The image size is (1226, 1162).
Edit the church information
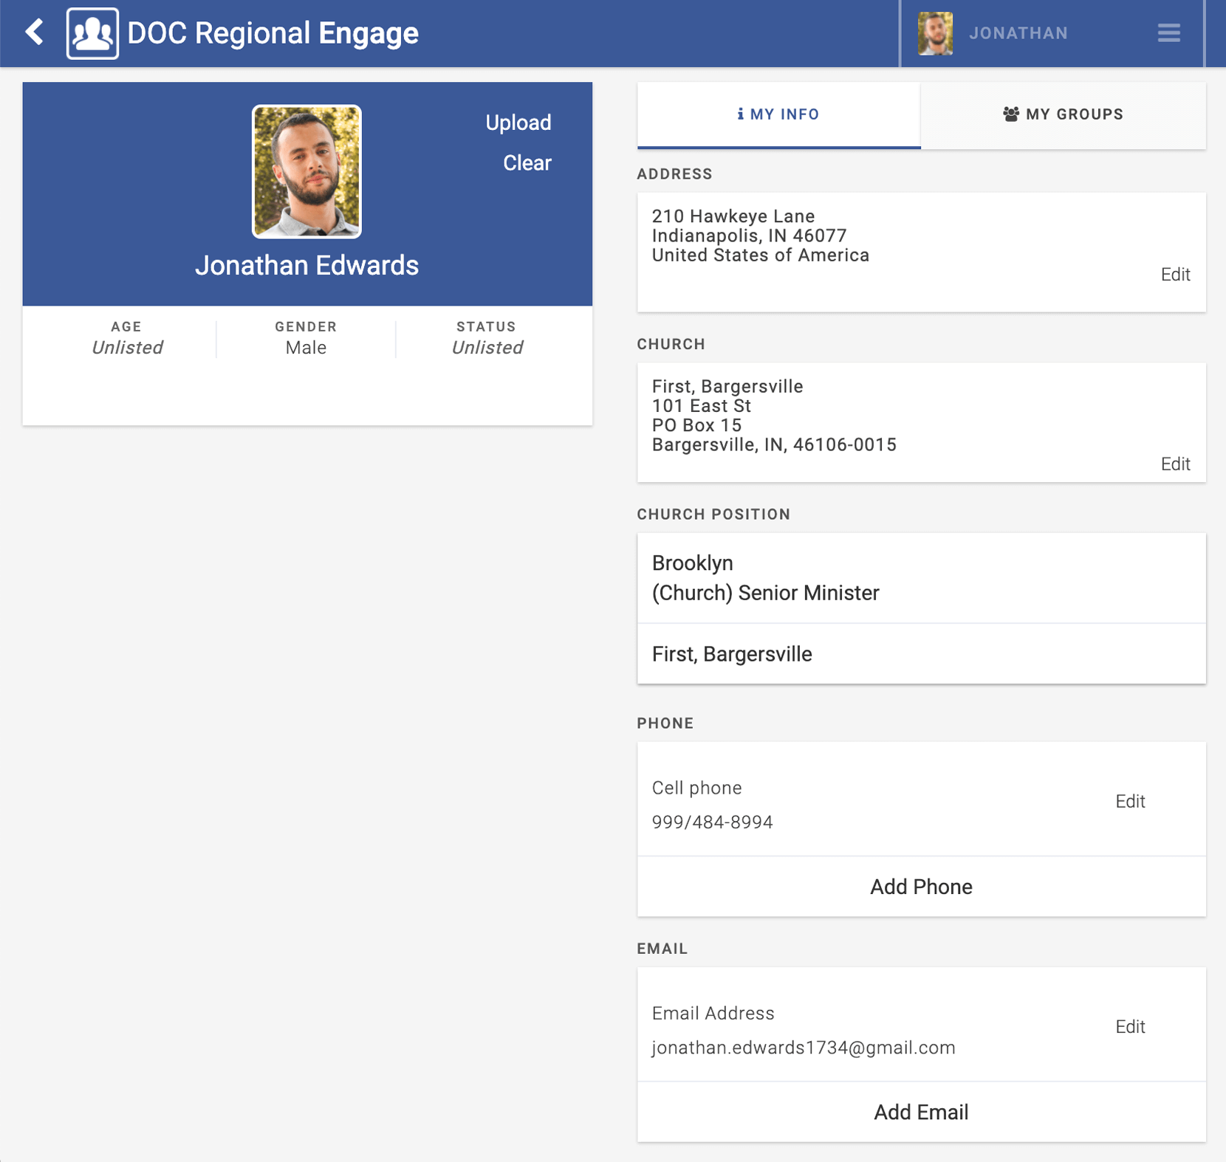click(x=1174, y=464)
